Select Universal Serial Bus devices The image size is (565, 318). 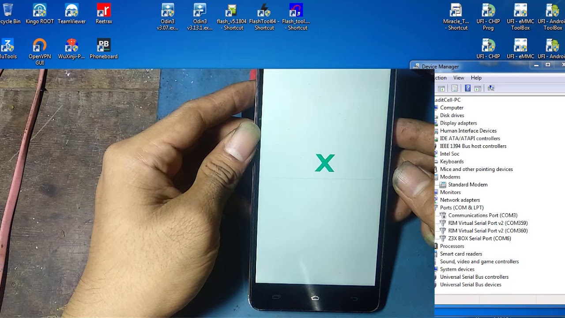(471, 285)
